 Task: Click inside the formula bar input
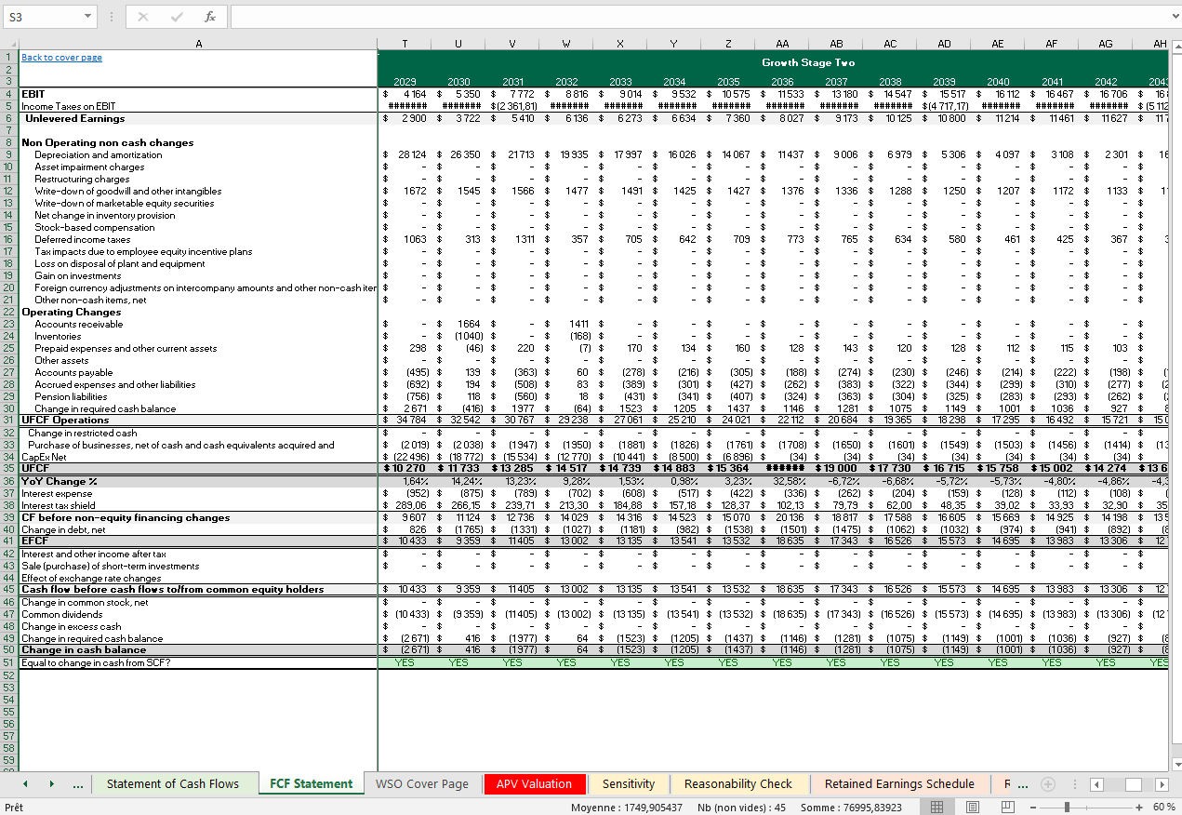(697, 17)
